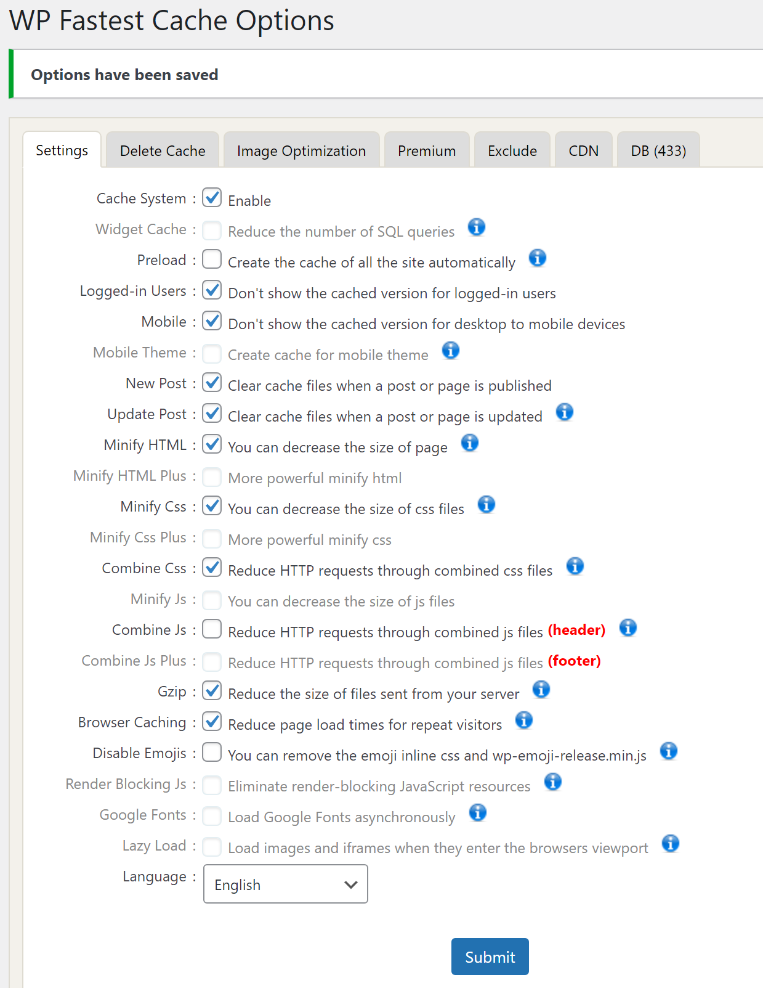Click info icon next to Gzip
The image size is (763, 988).
[541, 689]
